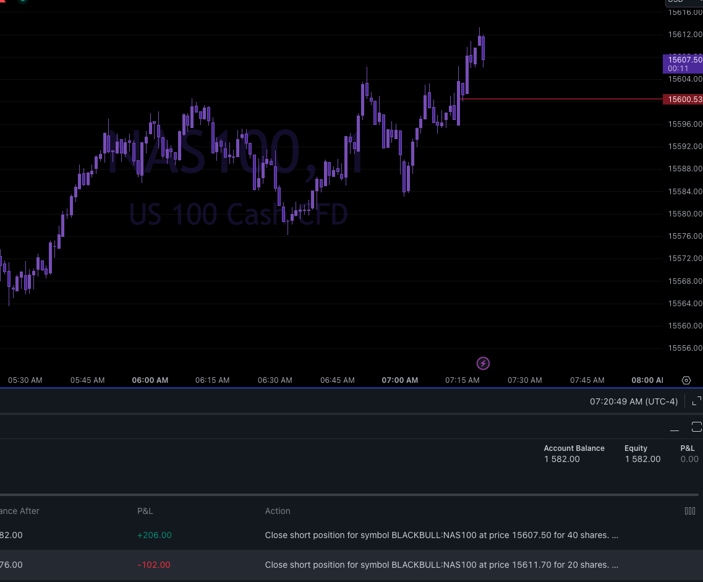This screenshot has width=703, height=582.
Task: Click the 07:00 AM label on the time axis
Action: pos(399,380)
